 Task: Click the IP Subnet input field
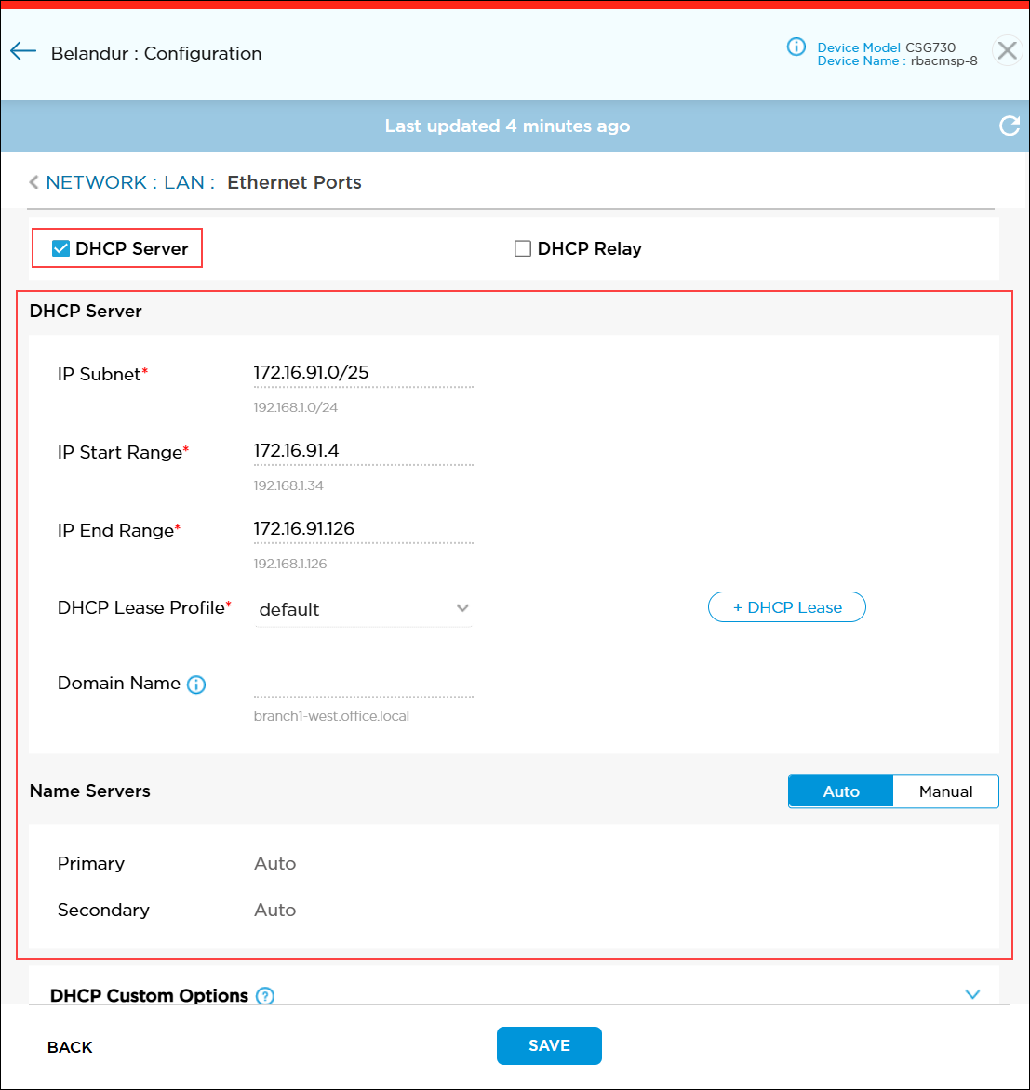coord(363,373)
